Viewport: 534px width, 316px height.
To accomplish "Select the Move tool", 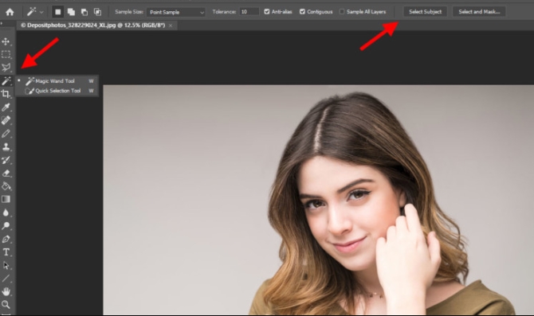I will 6,41.
